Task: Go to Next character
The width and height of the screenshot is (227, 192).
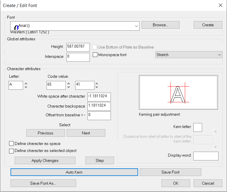Action: (x=86, y=133)
